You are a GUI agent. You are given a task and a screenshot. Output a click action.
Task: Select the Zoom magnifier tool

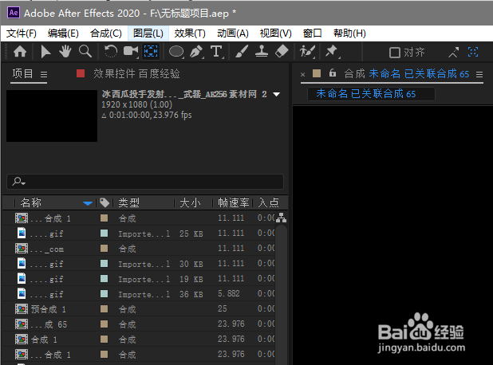click(x=85, y=52)
